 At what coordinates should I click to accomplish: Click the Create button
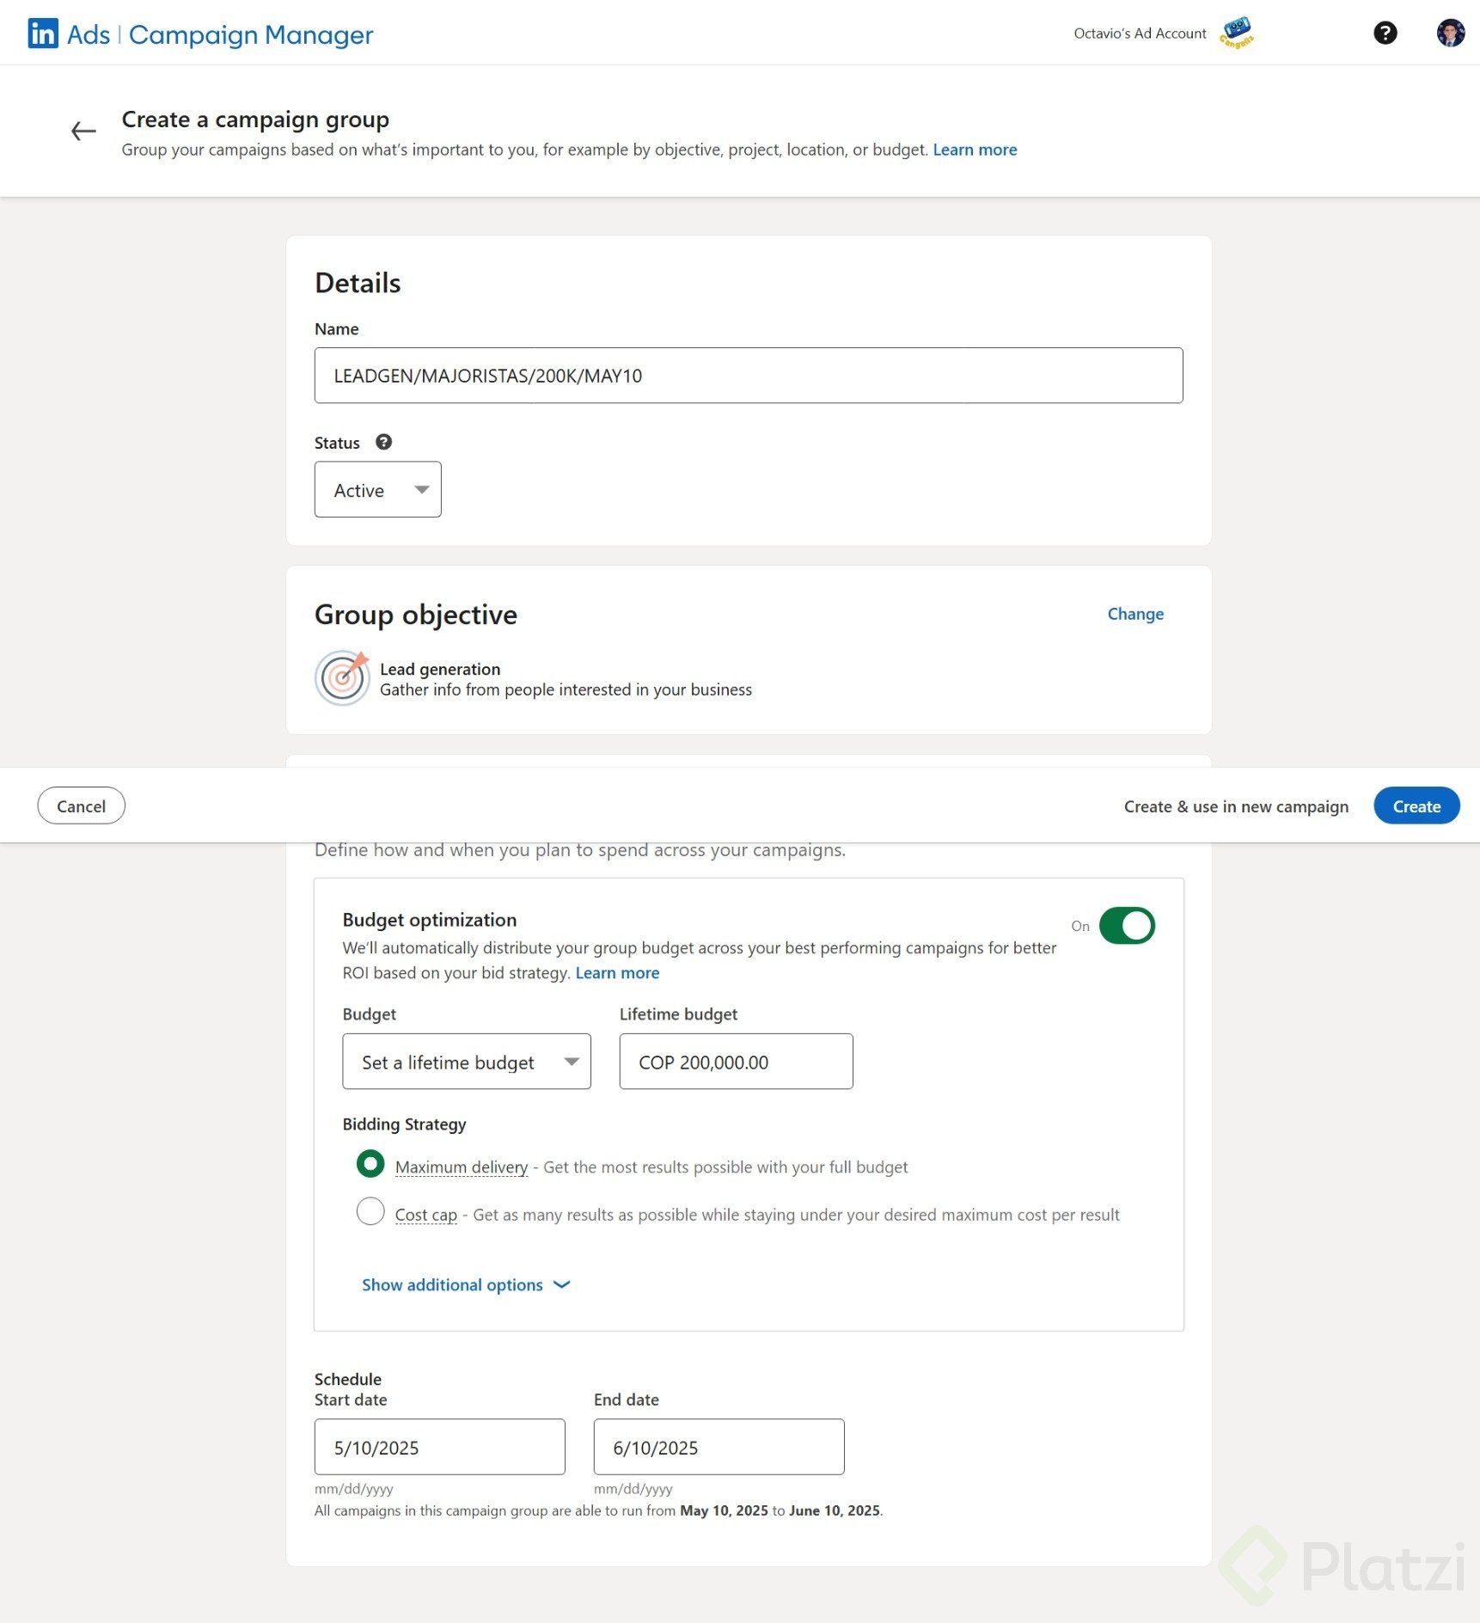coord(1416,806)
